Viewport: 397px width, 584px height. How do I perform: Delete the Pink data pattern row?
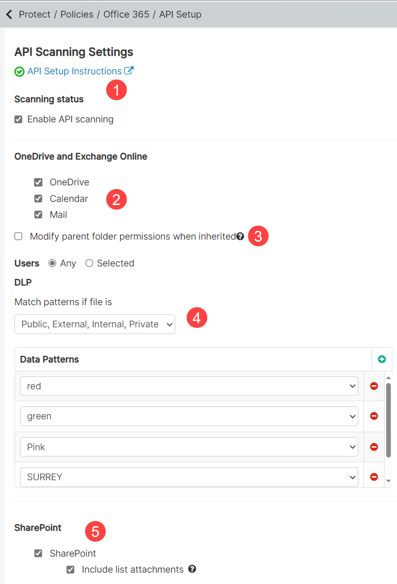click(374, 447)
